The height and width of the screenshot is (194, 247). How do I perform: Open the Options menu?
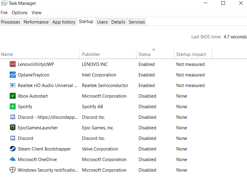(x=20, y=13)
